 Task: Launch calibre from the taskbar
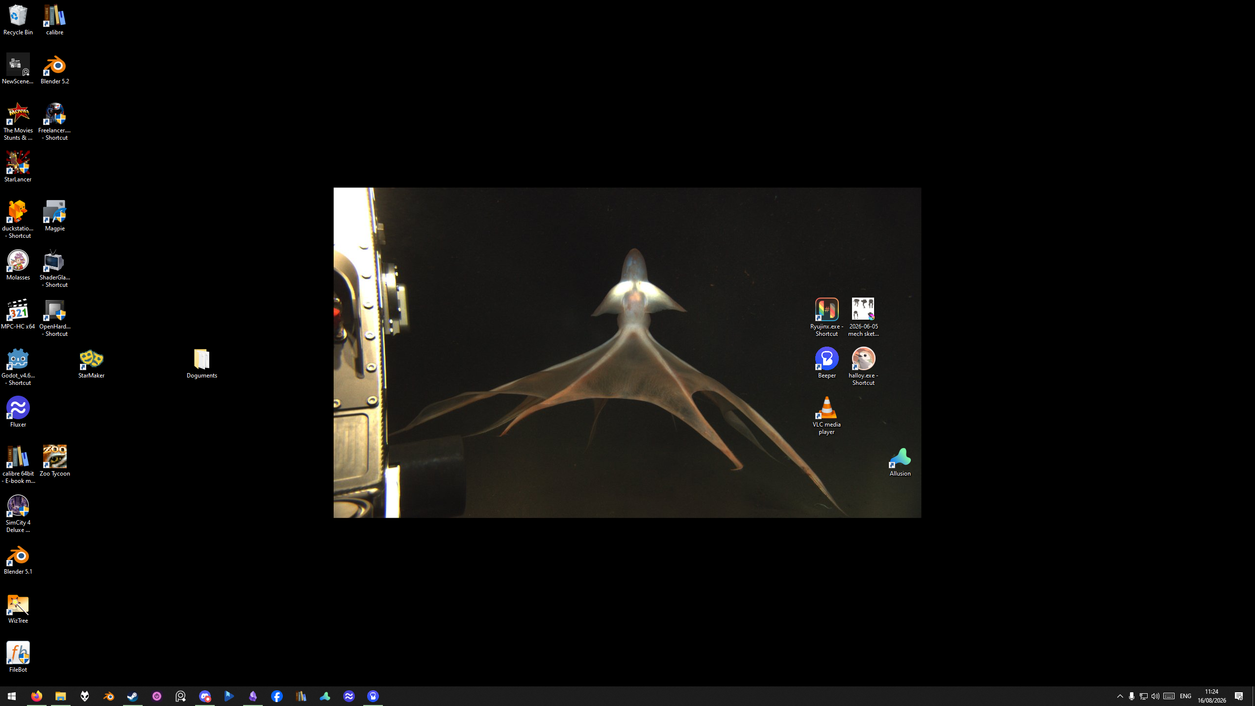[301, 696]
